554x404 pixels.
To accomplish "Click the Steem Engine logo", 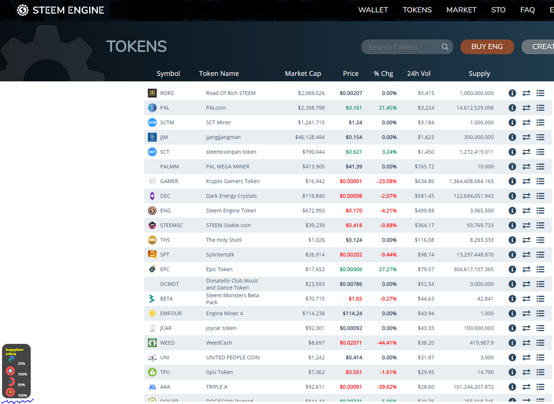I will pos(61,10).
